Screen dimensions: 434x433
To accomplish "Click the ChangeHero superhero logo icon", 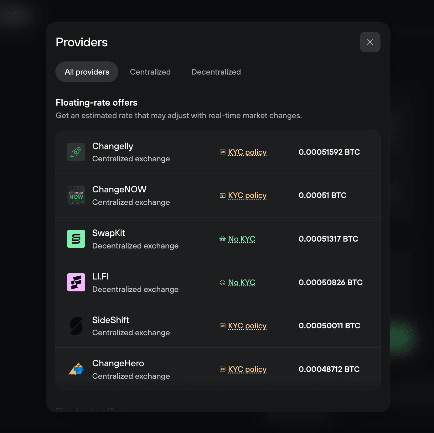I will pos(76,369).
